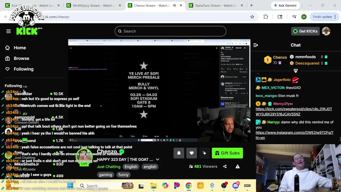Click the sparkle subscribe button
341x192 pixels.
204,153
